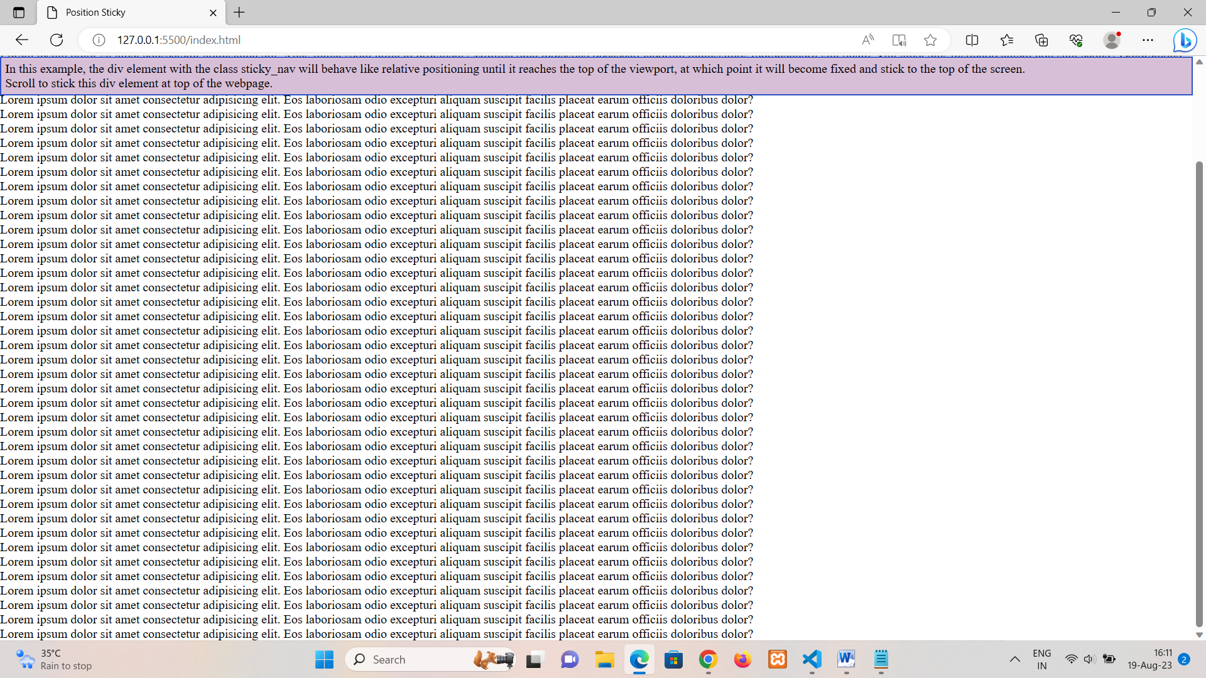
Task: Open clock and calendar 16:11
Action: tap(1149, 660)
